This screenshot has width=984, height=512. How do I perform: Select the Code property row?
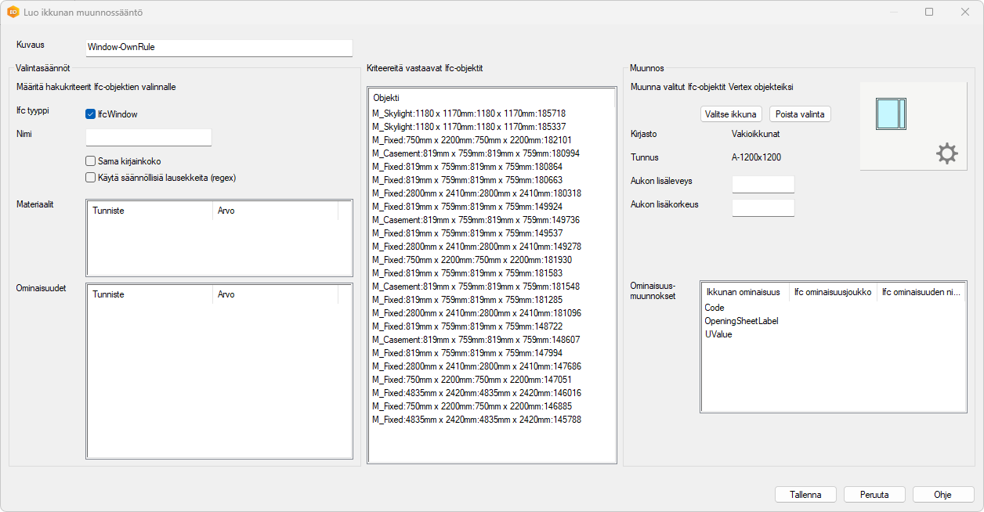(714, 308)
